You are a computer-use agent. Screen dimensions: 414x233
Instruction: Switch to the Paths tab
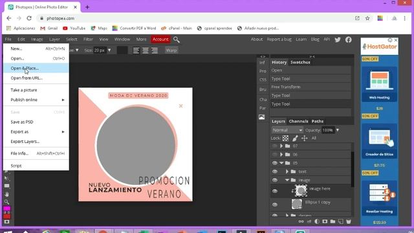tap(318, 121)
